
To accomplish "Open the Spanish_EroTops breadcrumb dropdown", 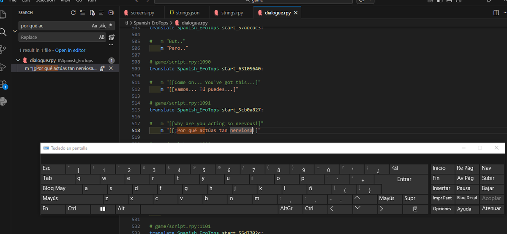I will 151,22.
